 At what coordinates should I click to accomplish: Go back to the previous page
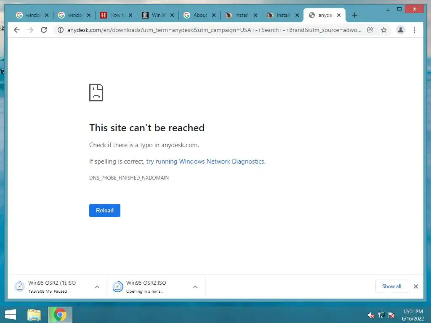(x=17, y=30)
